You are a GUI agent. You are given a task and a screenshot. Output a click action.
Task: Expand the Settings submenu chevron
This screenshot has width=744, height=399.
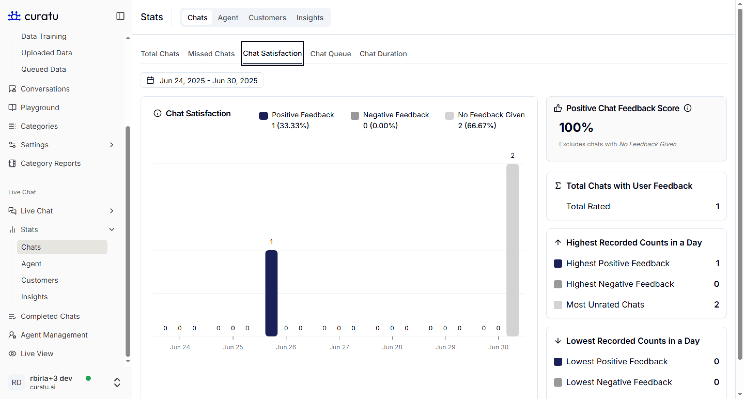tap(112, 144)
